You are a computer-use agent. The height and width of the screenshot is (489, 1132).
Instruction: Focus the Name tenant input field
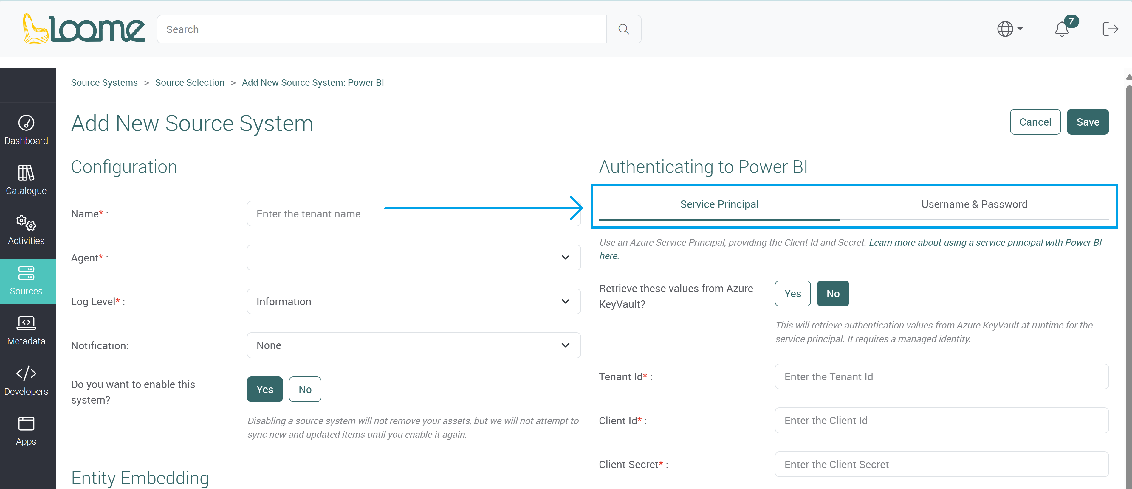pyautogui.click(x=414, y=214)
